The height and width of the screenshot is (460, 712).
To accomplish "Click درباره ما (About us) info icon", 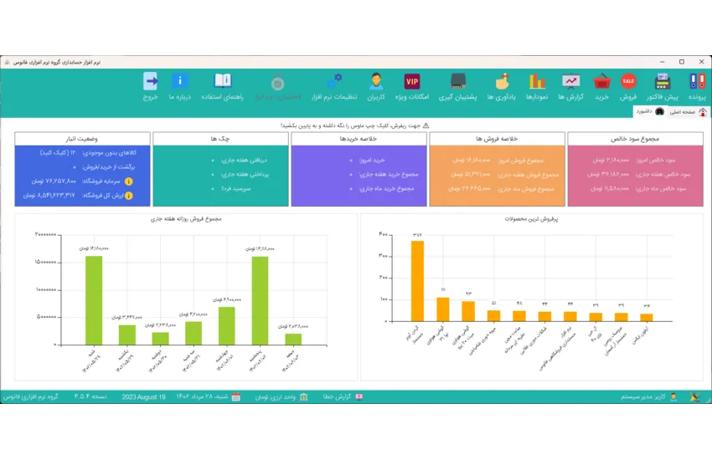I will tap(179, 82).
